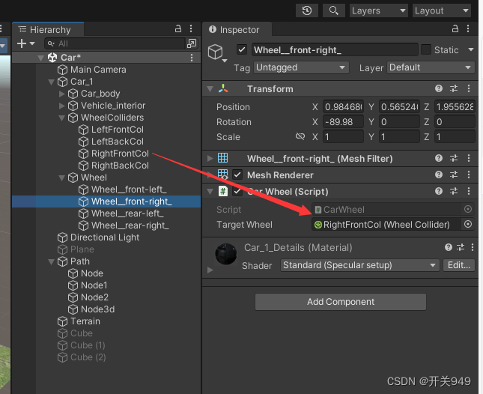This screenshot has width=483, height=394.
Task: Open the Inspector panel three-dot menu
Action: pyautogui.click(x=468, y=29)
